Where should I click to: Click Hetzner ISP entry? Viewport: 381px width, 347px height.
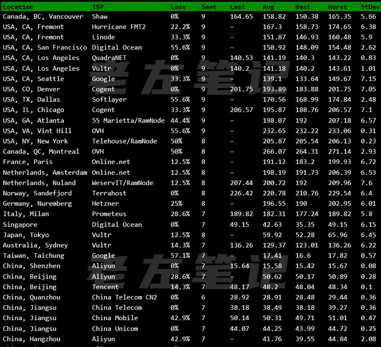105,203
